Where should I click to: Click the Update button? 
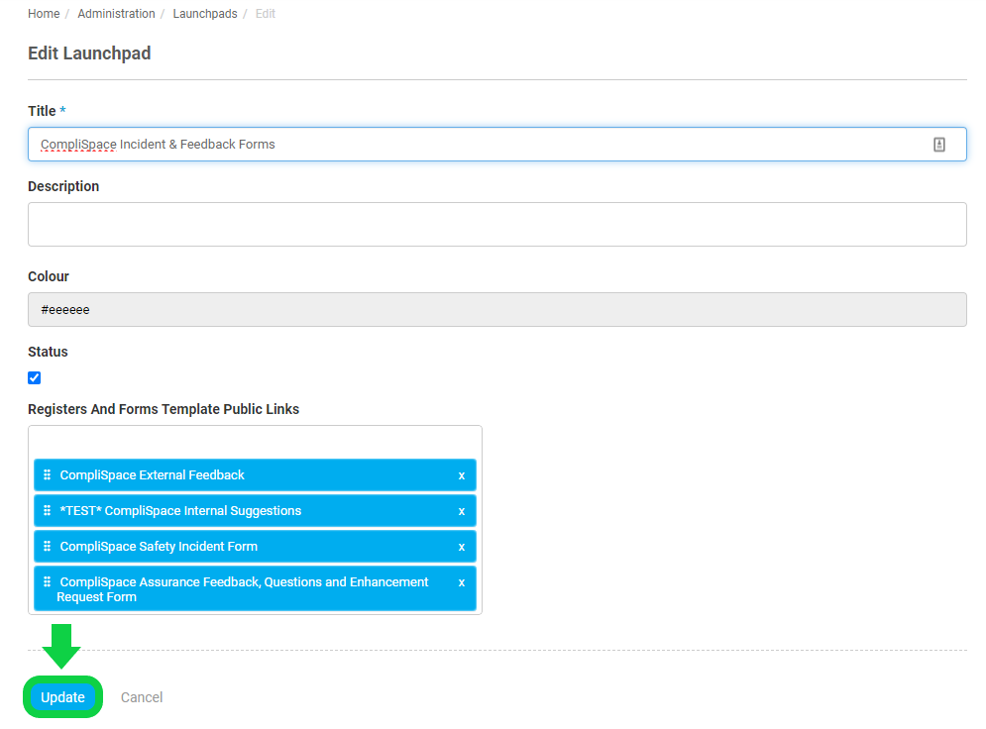(62, 697)
